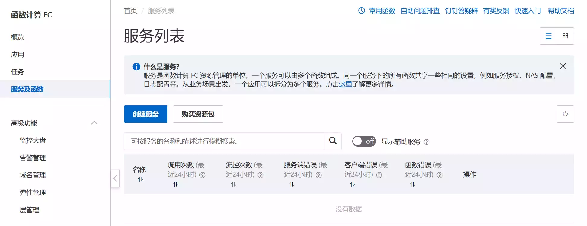Open help icon for 客户端错误 column
The height and width of the screenshot is (226, 587).
click(379, 175)
